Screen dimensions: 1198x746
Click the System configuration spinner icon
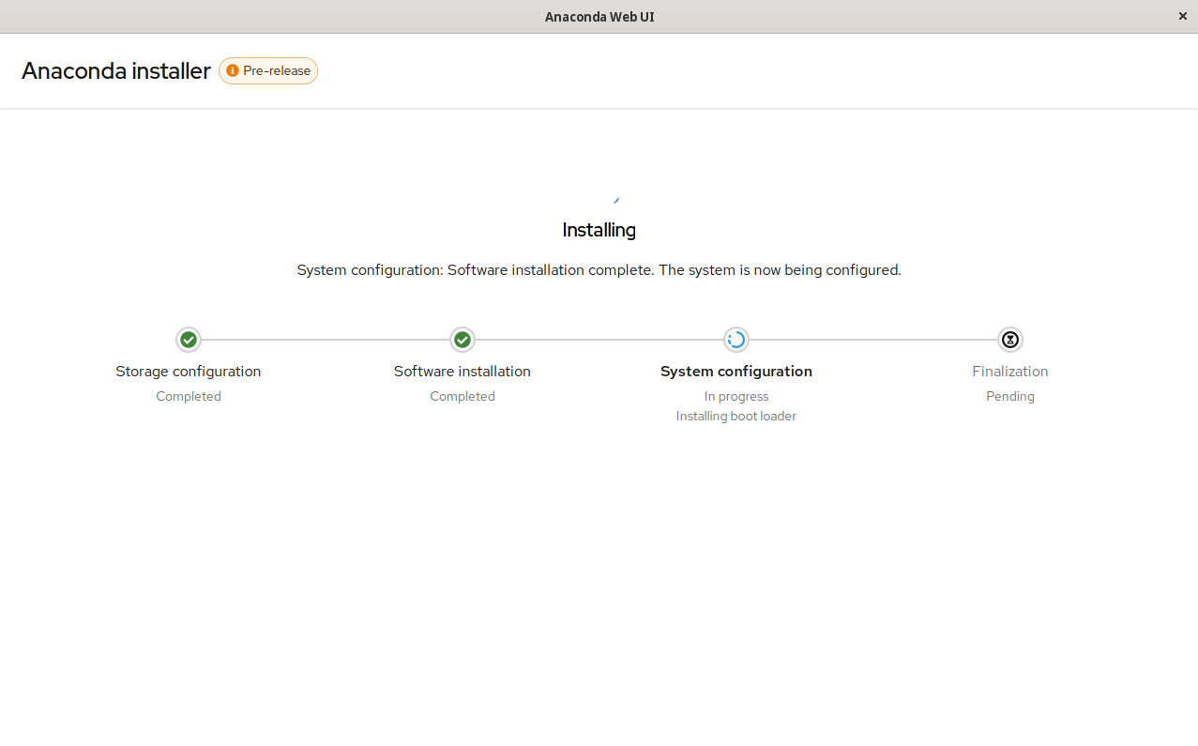click(736, 340)
